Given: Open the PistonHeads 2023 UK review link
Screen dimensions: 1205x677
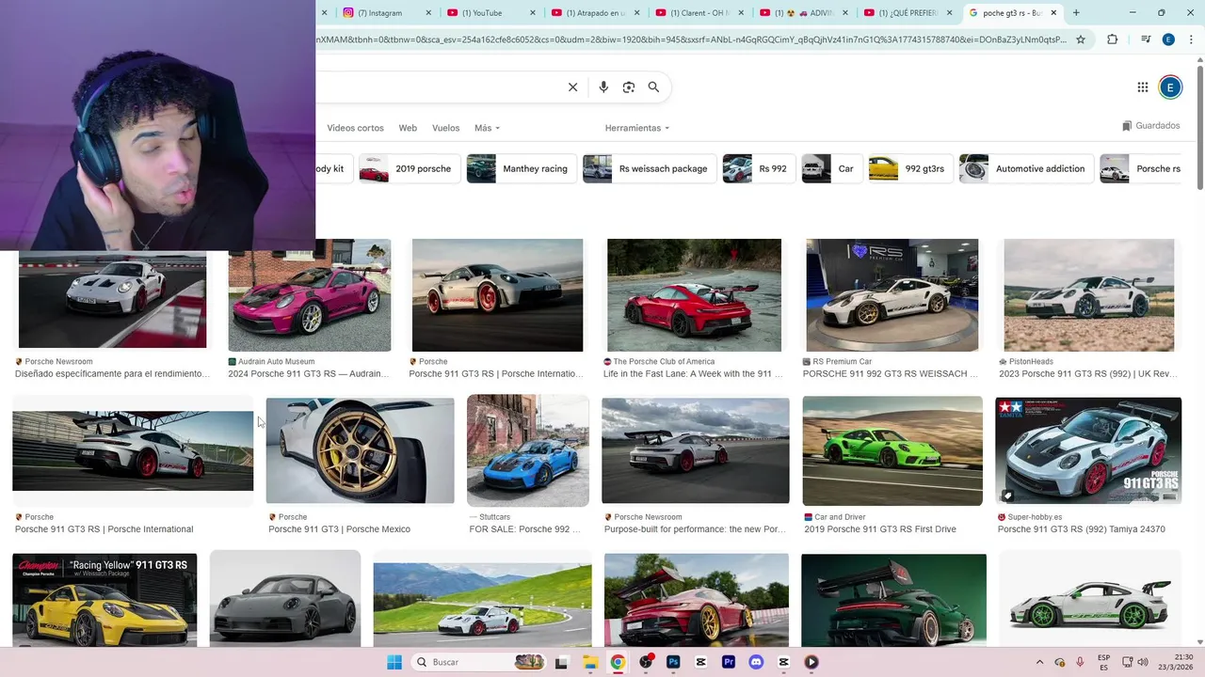Looking at the screenshot, I should pyautogui.click(x=1087, y=374).
